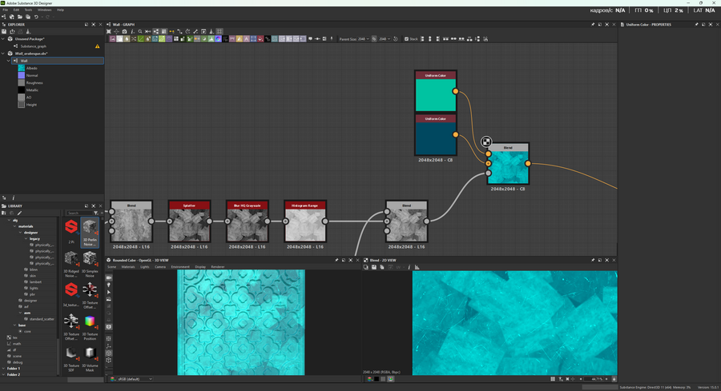Toggle the Stack checkbox in graph toolbar
Viewport: 721px width, 391px height.
[407, 38]
